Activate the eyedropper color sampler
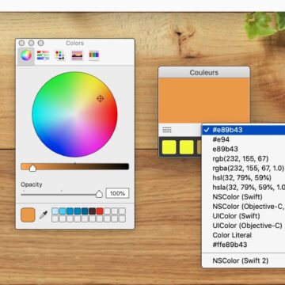The width and height of the screenshot is (285, 285). click(x=44, y=215)
